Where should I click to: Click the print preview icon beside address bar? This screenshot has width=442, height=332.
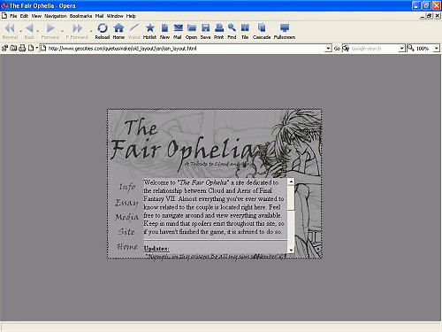(x=22, y=48)
